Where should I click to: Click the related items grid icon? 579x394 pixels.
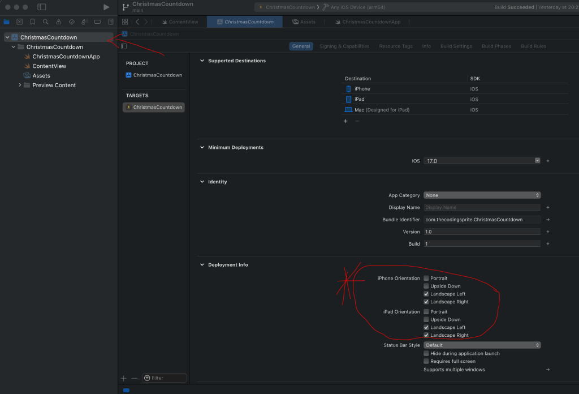(125, 22)
